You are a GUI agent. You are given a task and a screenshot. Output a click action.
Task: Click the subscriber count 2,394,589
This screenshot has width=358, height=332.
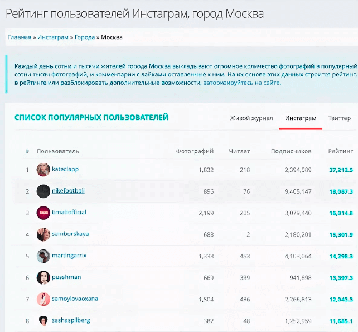[x=298, y=170]
